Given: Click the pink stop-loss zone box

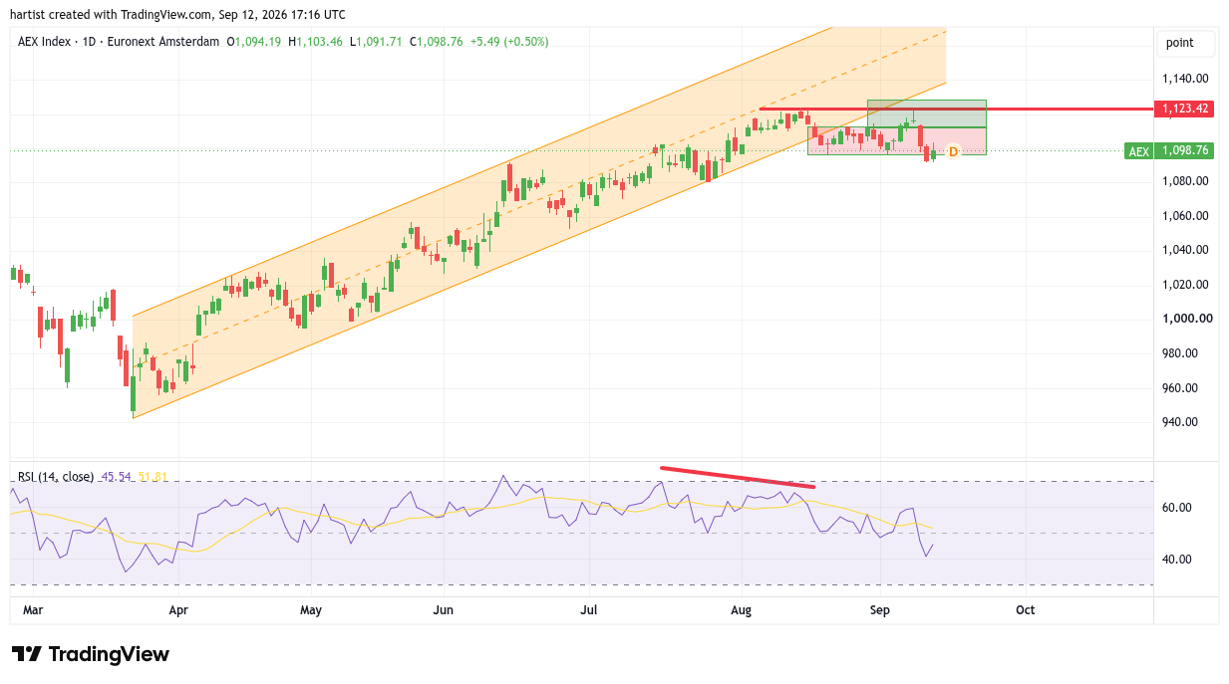Looking at the screenshot, I should (896, 140).
